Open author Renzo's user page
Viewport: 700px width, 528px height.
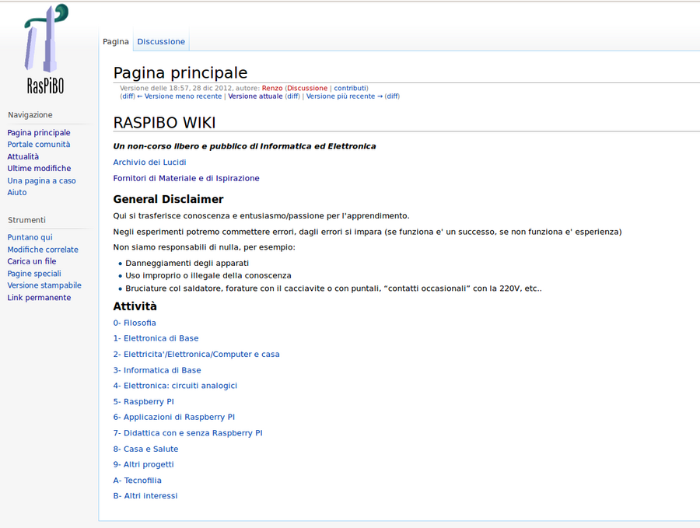(272, 89)
